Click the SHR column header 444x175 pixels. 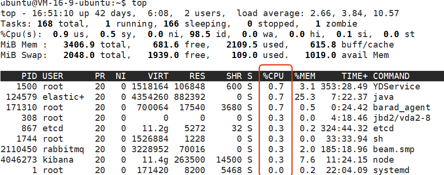click(234, 76)
